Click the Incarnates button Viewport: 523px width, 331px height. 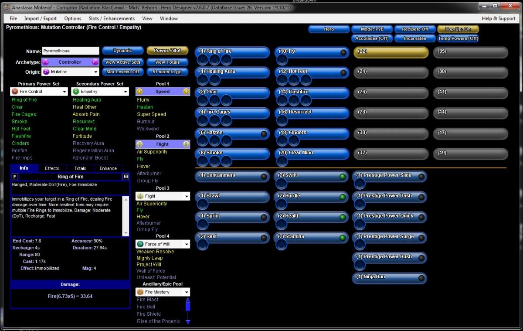pyautogui.click(x=415, y=38)
